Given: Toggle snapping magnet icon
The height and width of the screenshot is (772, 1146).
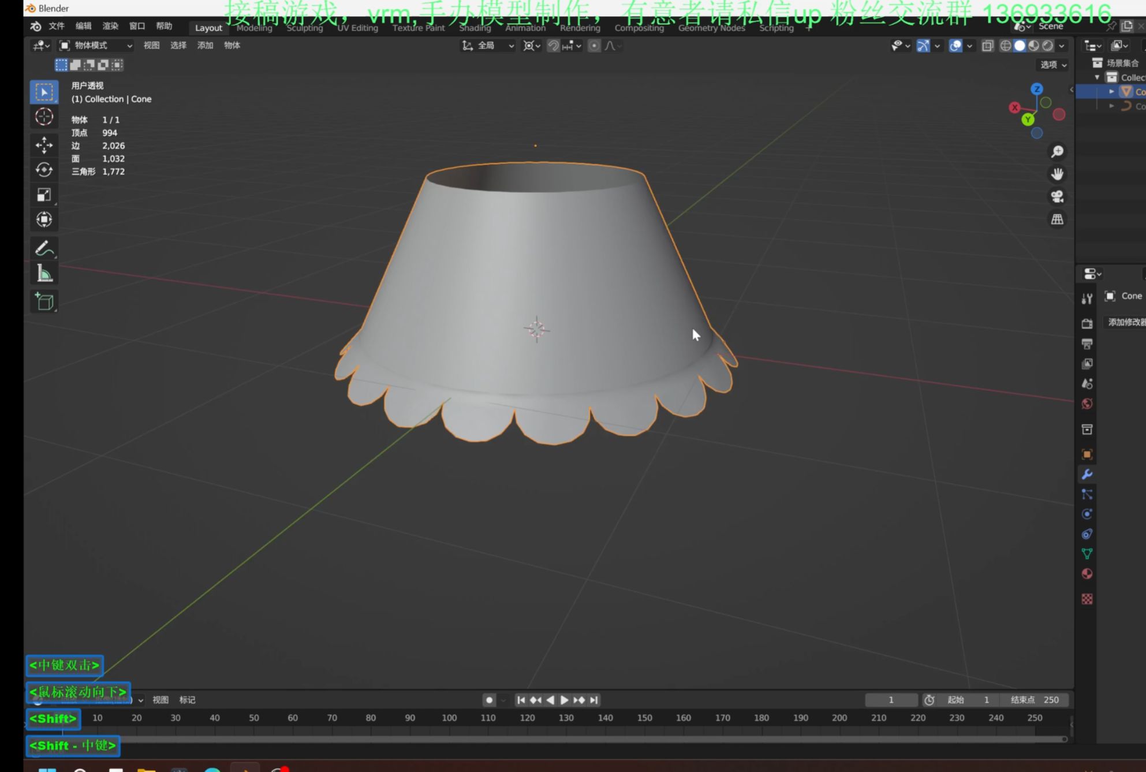Looking at the screenshot, I should click(553, 46).
